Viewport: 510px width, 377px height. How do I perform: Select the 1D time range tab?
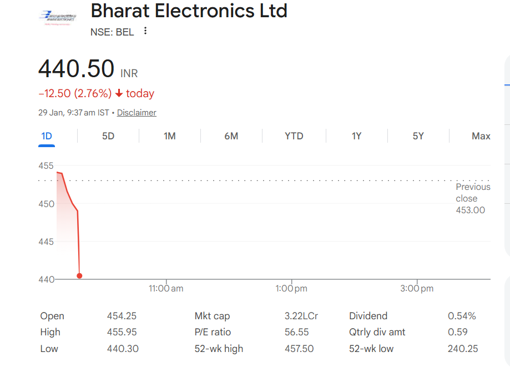(47, 136)
